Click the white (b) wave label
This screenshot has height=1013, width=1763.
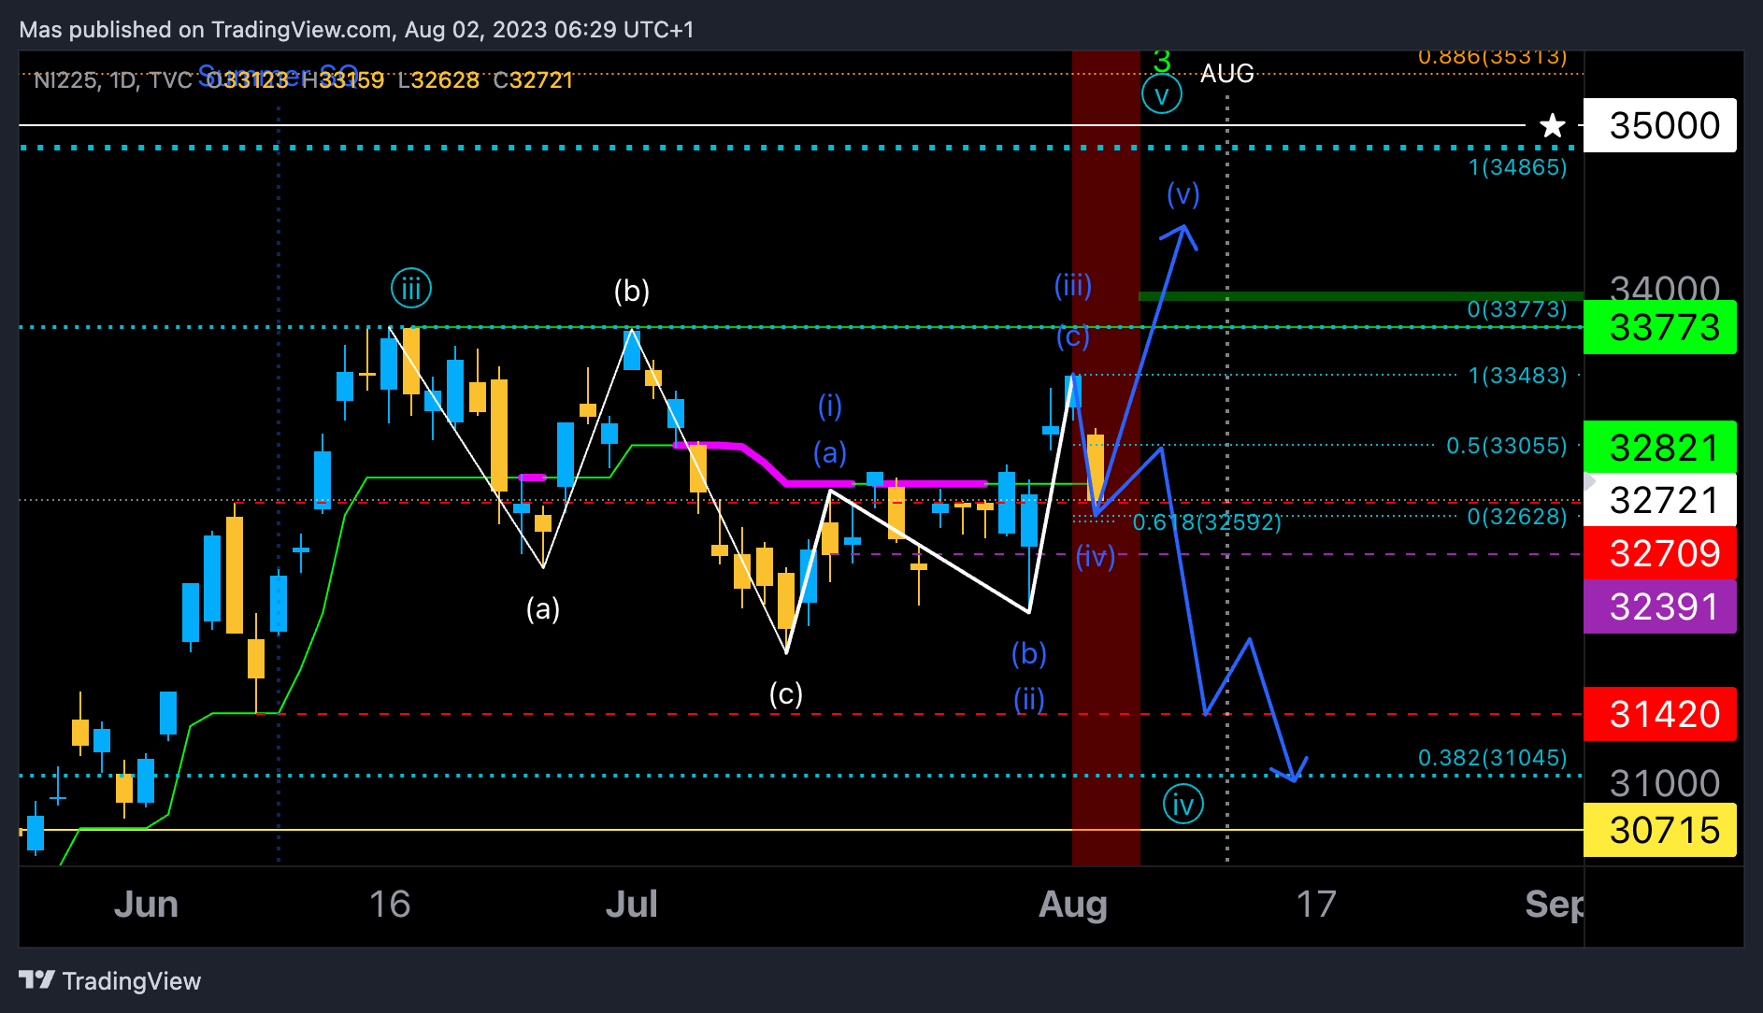pos(632,291)
